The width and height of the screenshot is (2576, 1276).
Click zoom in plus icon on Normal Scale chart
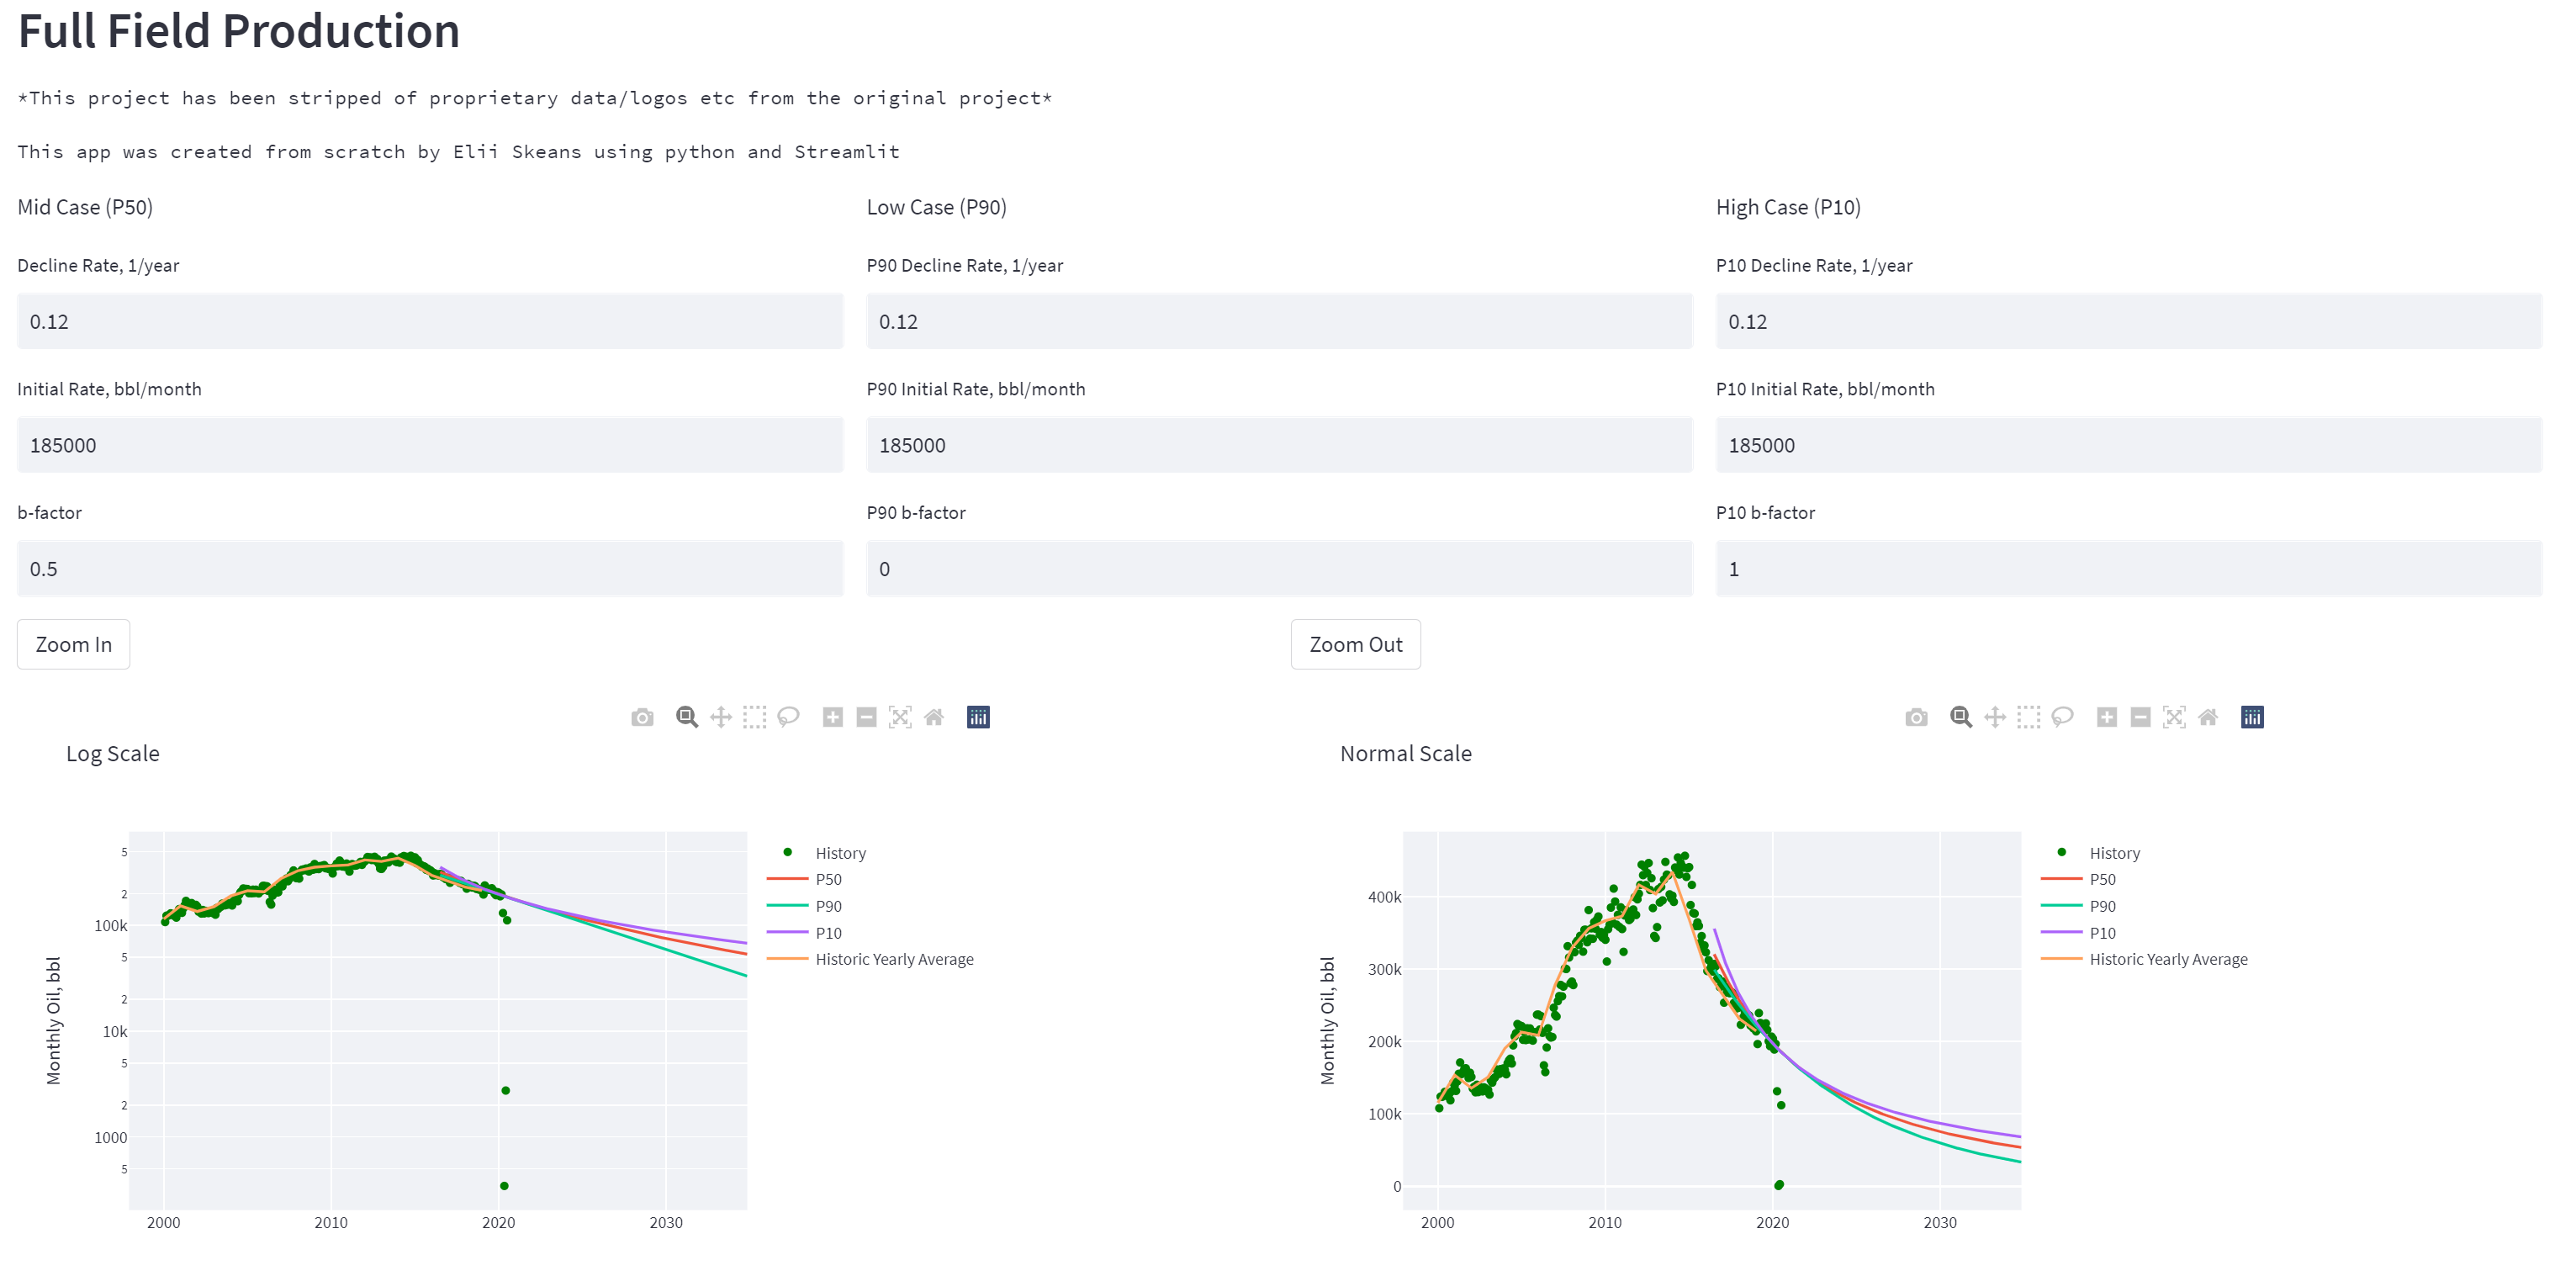tap(2106, 717)
